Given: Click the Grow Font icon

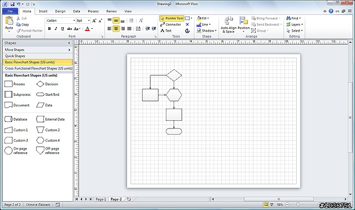Looking at the screenshot, I should coord(94,21).
